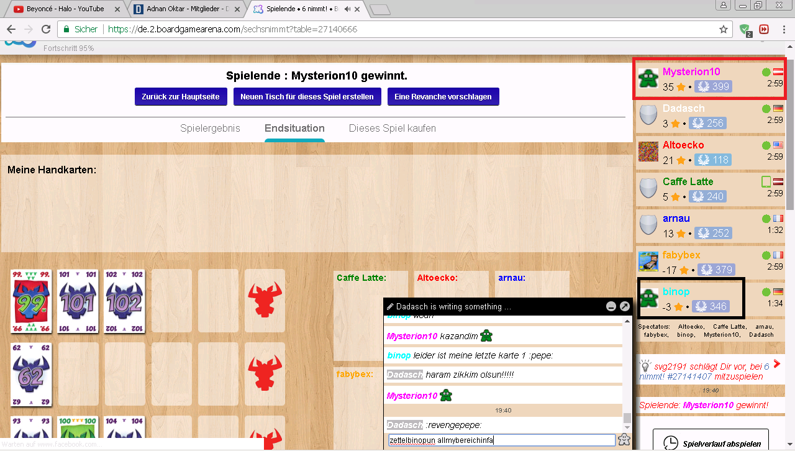Image resolution: width=795 pixels, height=451 pixels.
Task: Click Caffe Latte's ELO rating 240 badge
Action: point(707,196)
